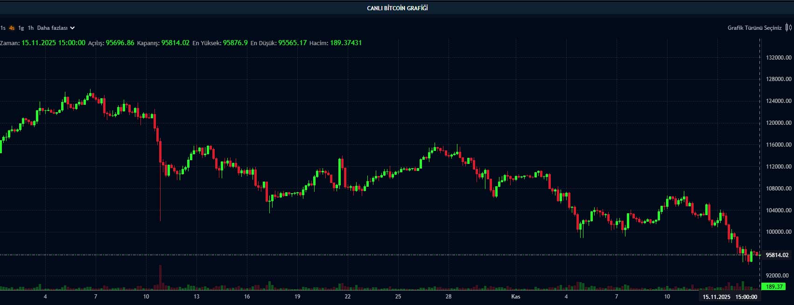The height and width of the screenshot is (305, 794).
Task: Click the Zaman value 15.11.2025 15:00:00
Action: [x=53, y=43]
